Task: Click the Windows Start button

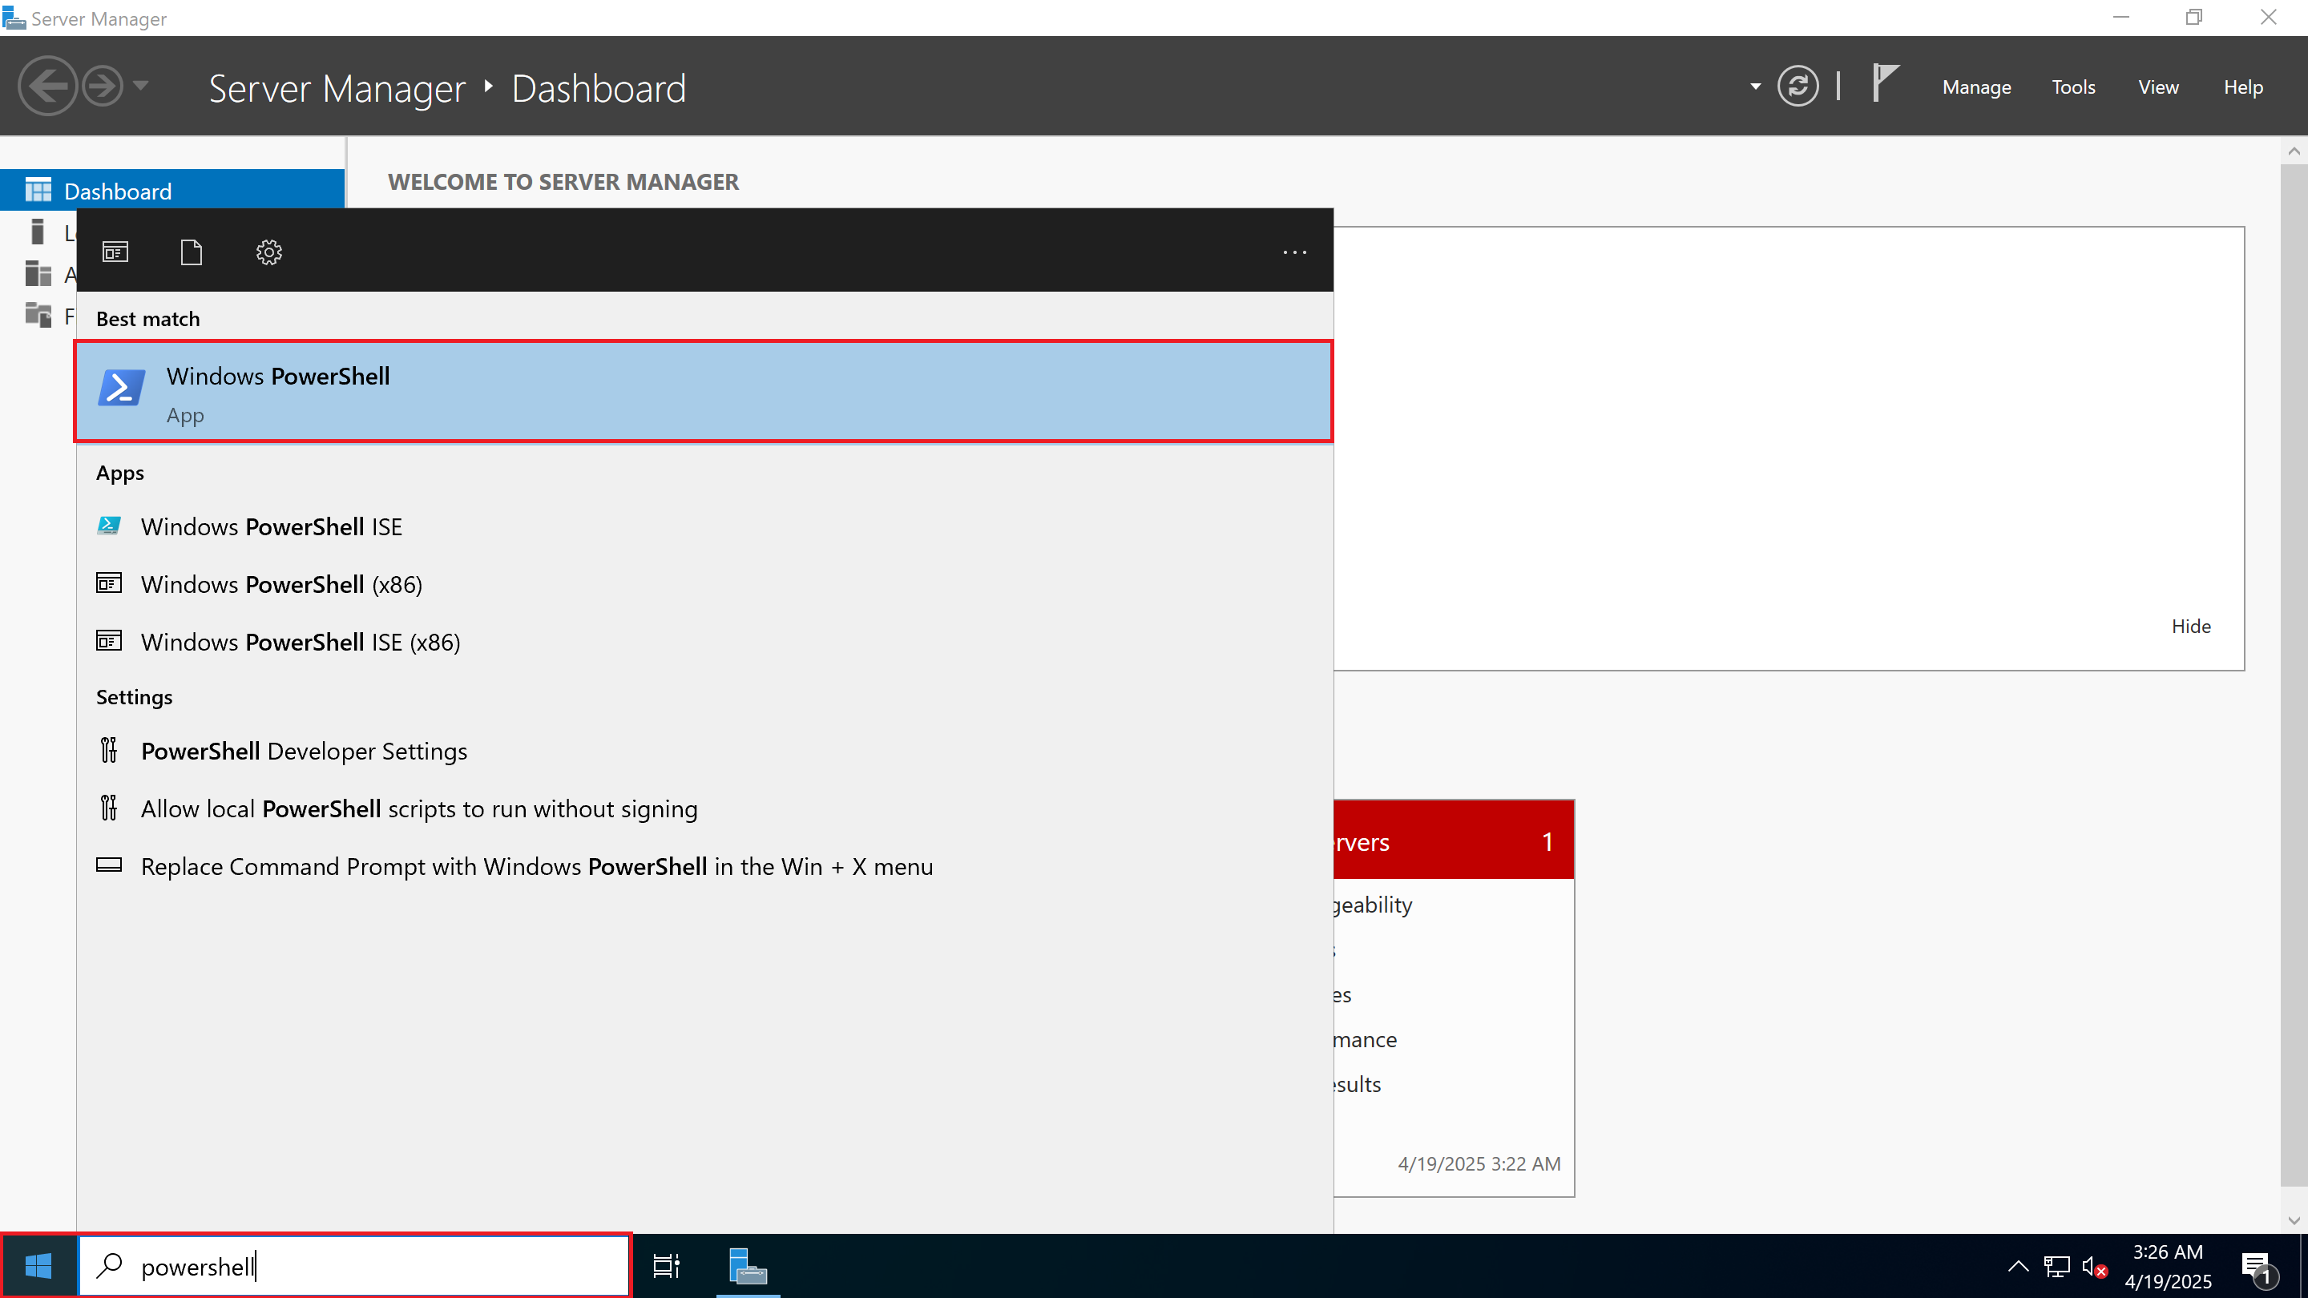Action: tap(38, 1266)
